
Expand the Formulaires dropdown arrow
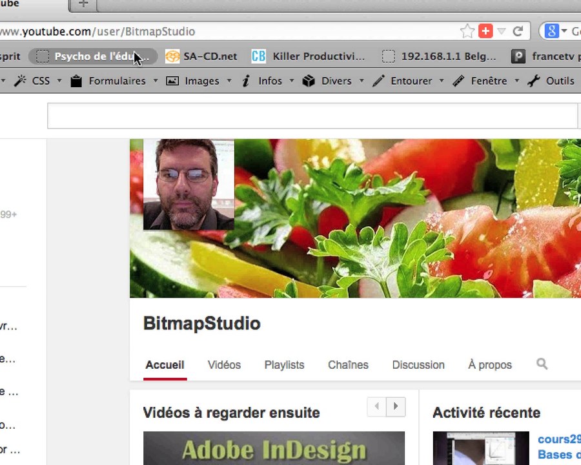(156, 81)
